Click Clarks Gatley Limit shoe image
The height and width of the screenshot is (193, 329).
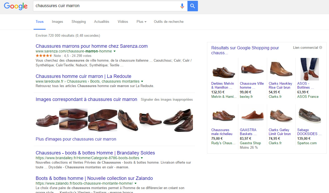point(281,116)
